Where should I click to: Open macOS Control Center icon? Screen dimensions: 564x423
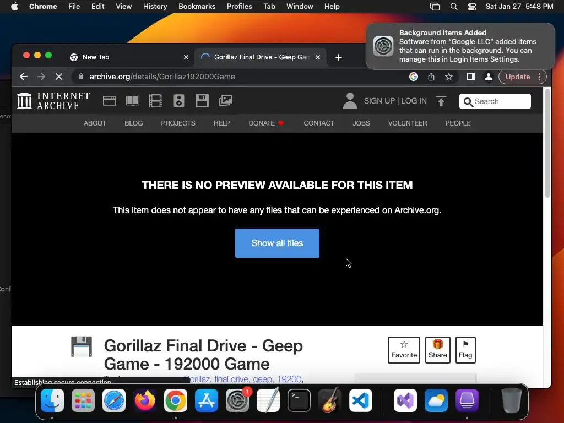pyautogui.click(x=472, y=7)
